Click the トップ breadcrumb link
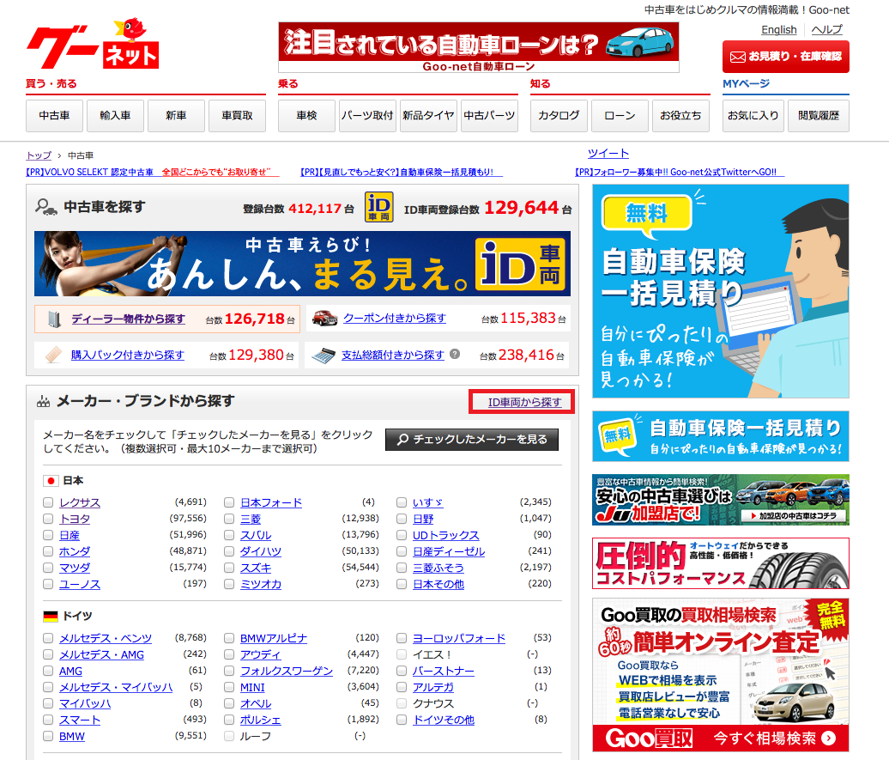This screenshot has width=889, height=760. pyautogui.click(x=39, y=155)
